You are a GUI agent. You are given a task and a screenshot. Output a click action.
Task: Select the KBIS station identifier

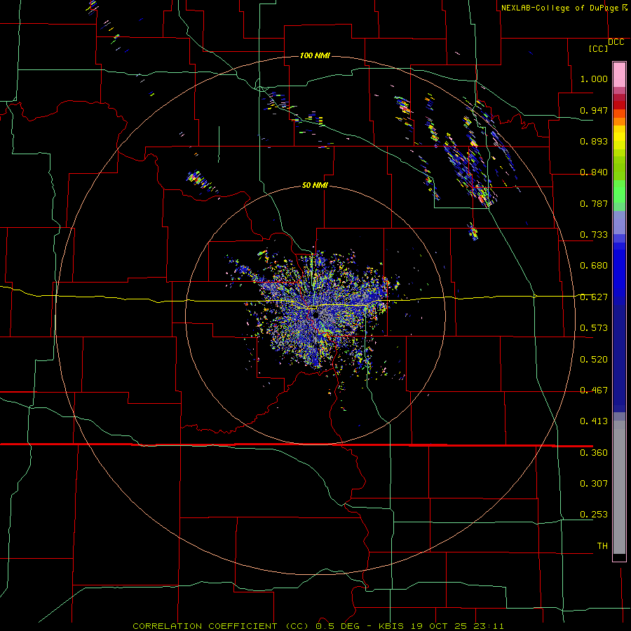(x=393, y=626)
